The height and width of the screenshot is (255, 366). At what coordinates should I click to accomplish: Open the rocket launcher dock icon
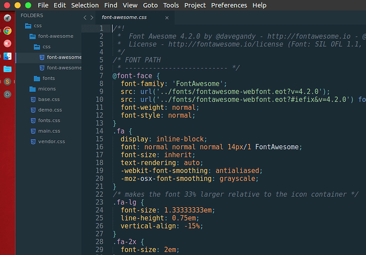pyautogui.click(x=7, y=18)
